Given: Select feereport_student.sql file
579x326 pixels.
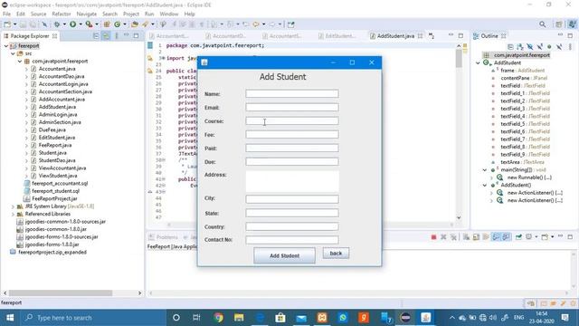Looking at the screenshot, I should point(55,191).
